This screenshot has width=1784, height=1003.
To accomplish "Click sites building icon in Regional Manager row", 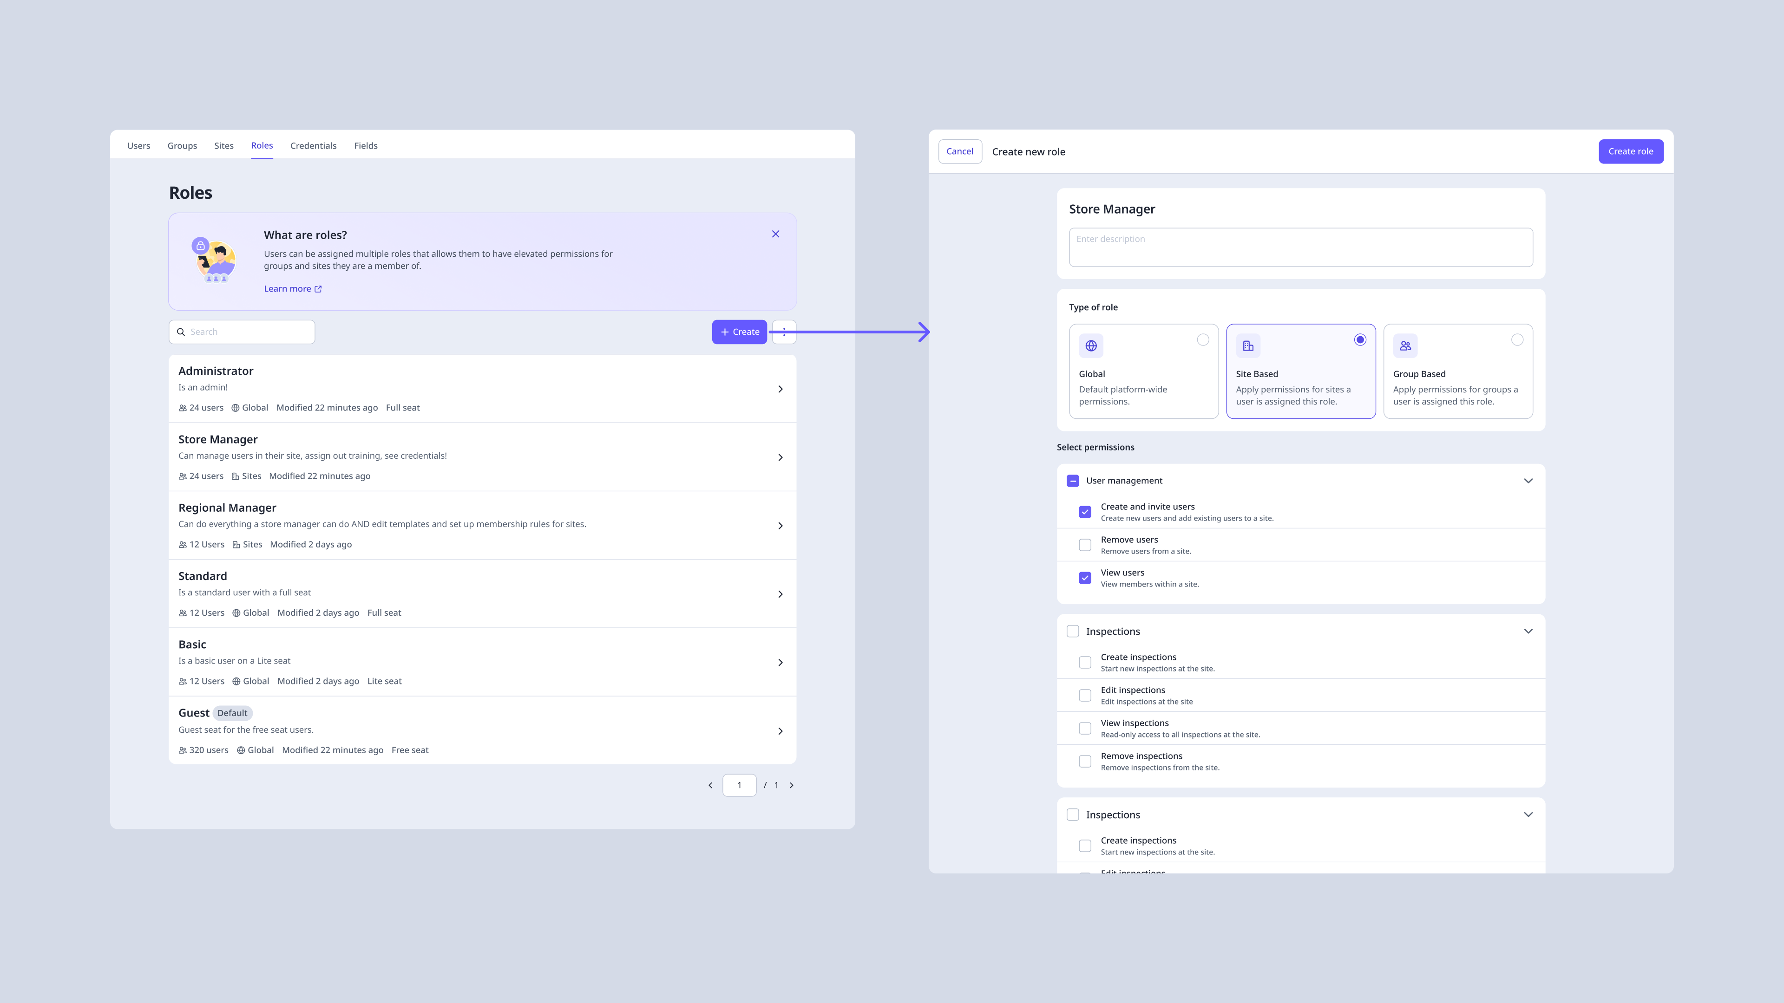I will point(236,545).
